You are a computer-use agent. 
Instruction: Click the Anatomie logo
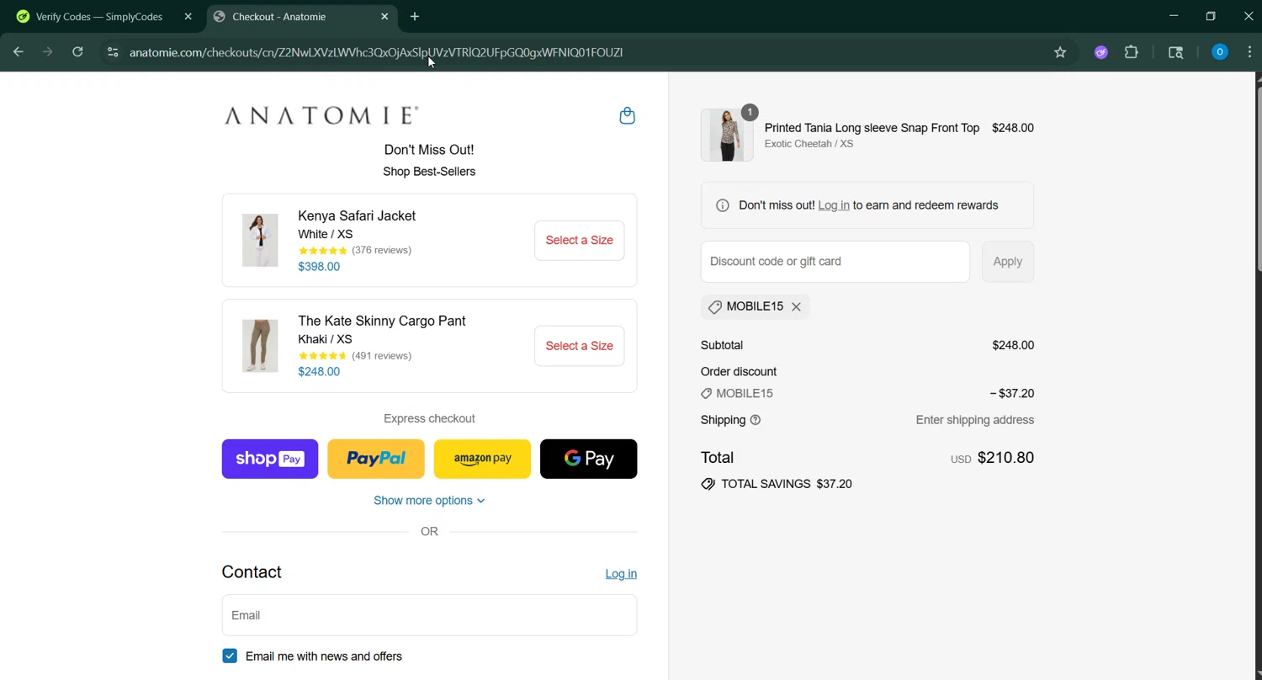pos(321,115)
